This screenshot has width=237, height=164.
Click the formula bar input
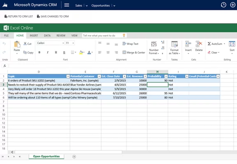pyautogui.click(x=123, y=66)
